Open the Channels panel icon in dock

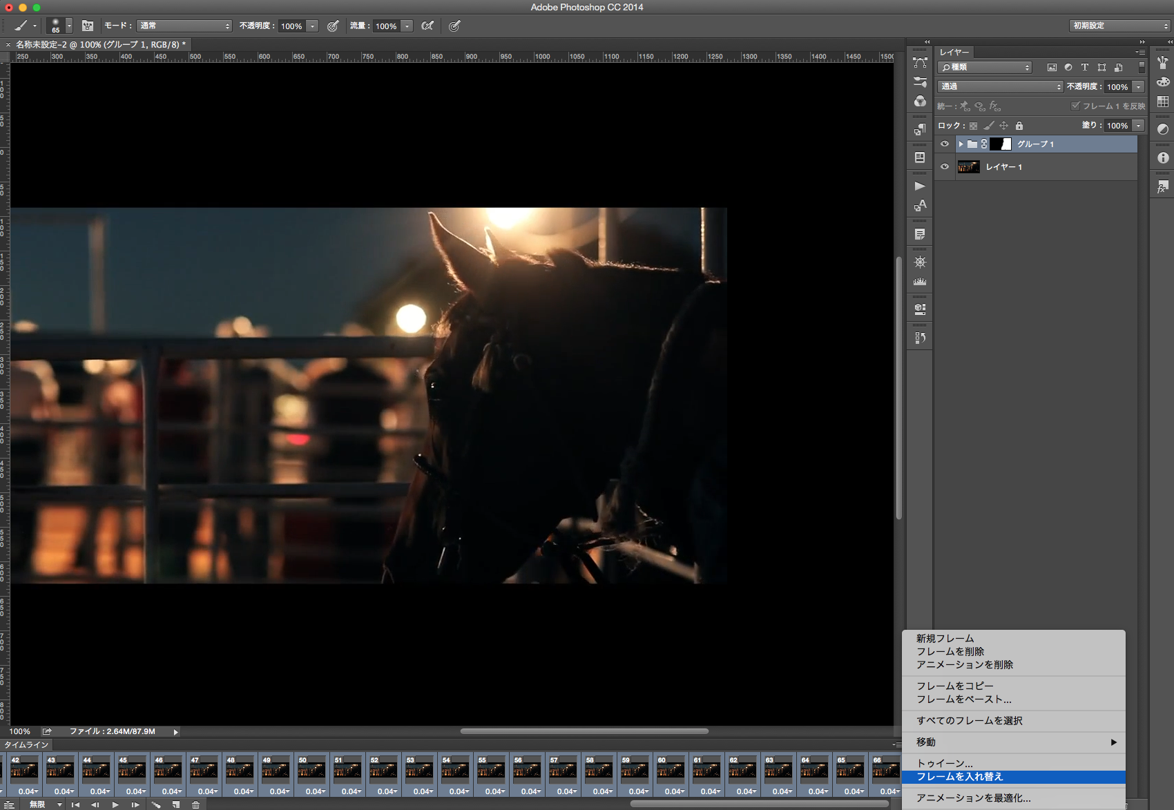pyautogui.click(x=920, y=102)
